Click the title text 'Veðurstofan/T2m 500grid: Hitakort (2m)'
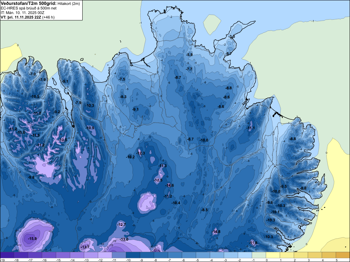The height and width of the screenshot is (262, 350). pyautogui.click(x=40, y=4)
